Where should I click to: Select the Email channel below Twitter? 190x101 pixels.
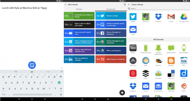tap(133, 29)
